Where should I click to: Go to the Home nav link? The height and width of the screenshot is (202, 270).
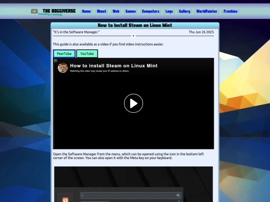(x=86, y=11)
